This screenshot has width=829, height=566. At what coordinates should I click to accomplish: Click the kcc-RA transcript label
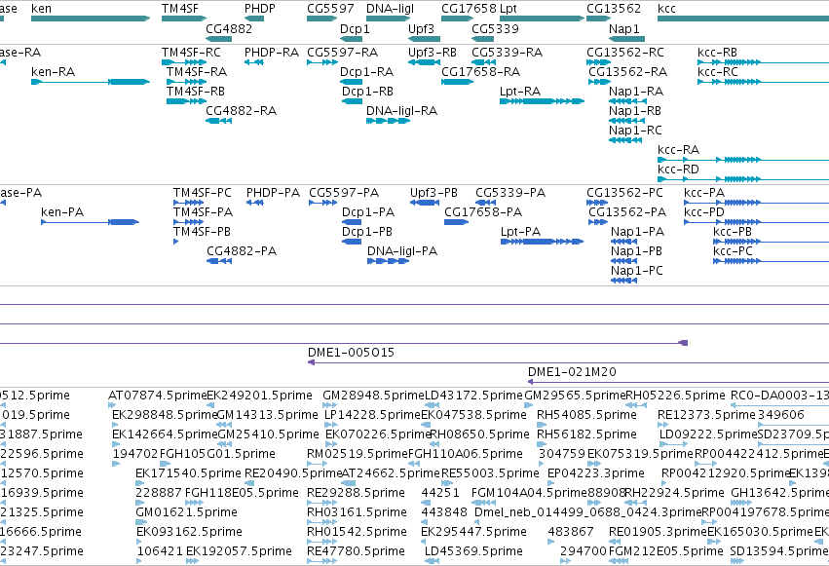click(679, 150)
